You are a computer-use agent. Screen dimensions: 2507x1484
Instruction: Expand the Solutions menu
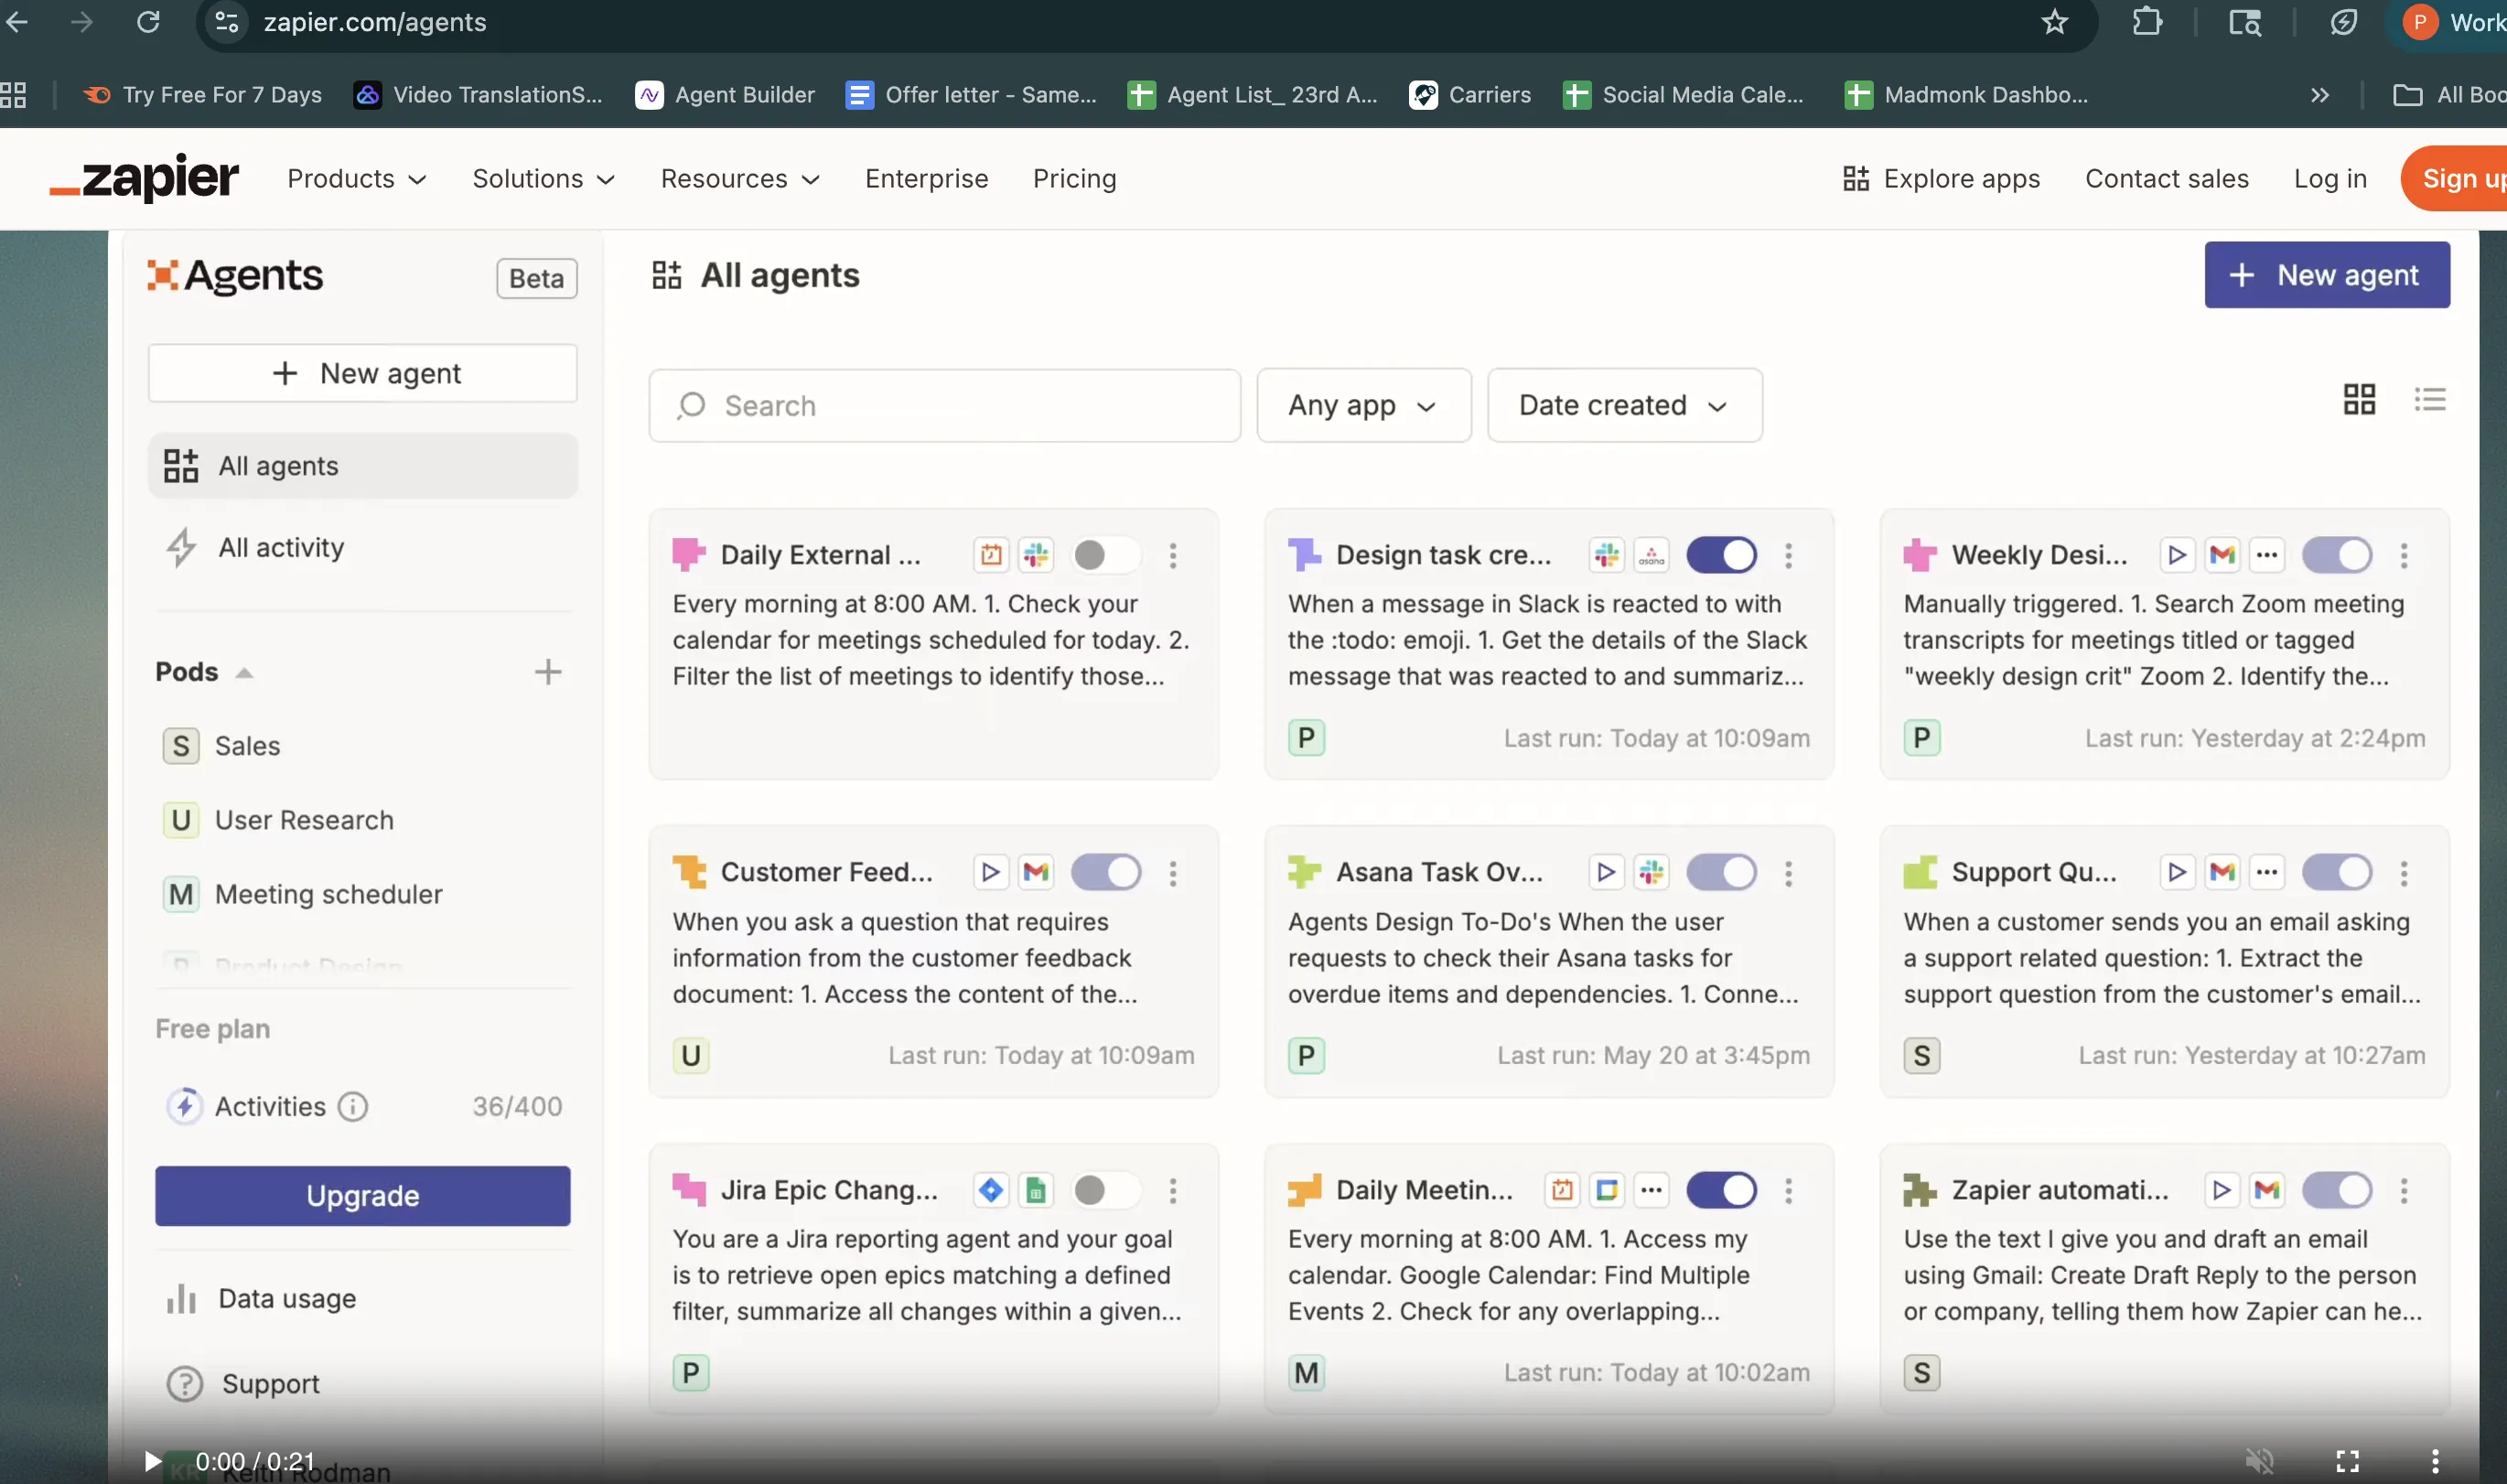[543, 179]
